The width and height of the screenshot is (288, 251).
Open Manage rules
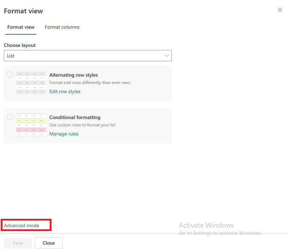[x=64, y=134]
